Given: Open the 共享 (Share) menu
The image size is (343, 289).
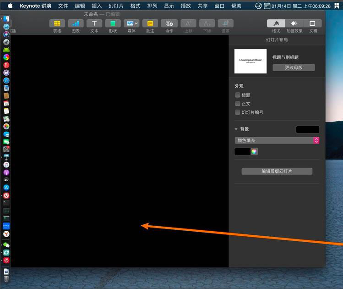Looking at the screenshot, I should pos(202,6).
